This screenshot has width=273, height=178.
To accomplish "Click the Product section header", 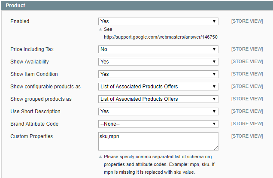I will point(15,6).
